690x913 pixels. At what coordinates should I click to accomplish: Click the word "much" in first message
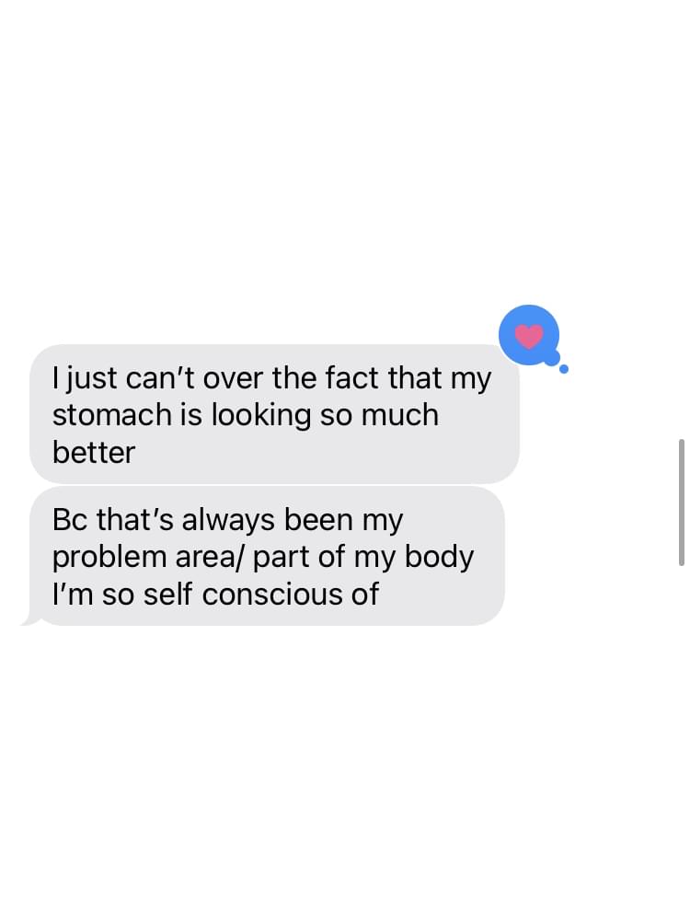point(399,414)
